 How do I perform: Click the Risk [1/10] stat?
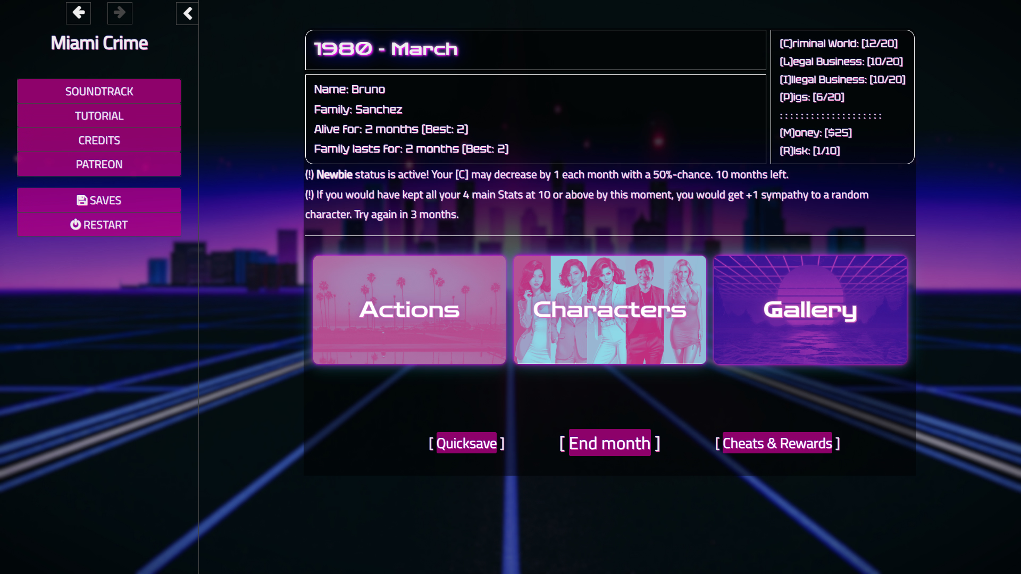810,151
